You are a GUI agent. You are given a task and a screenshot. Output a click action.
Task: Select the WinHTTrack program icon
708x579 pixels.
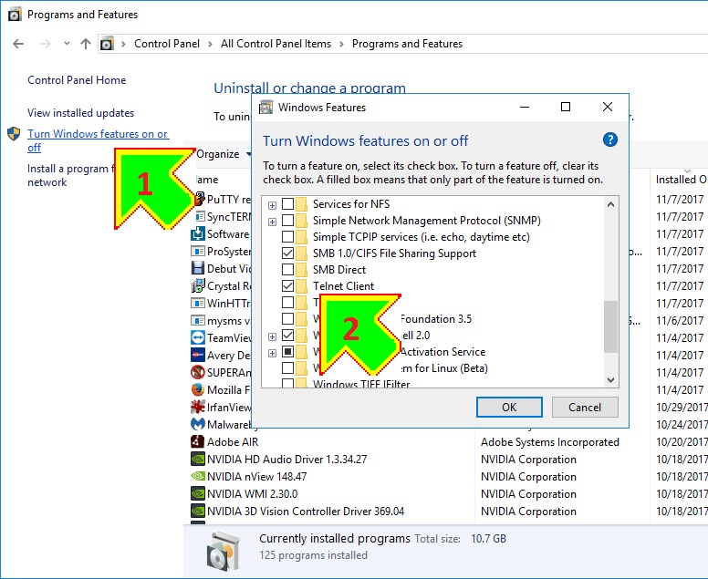198,304
